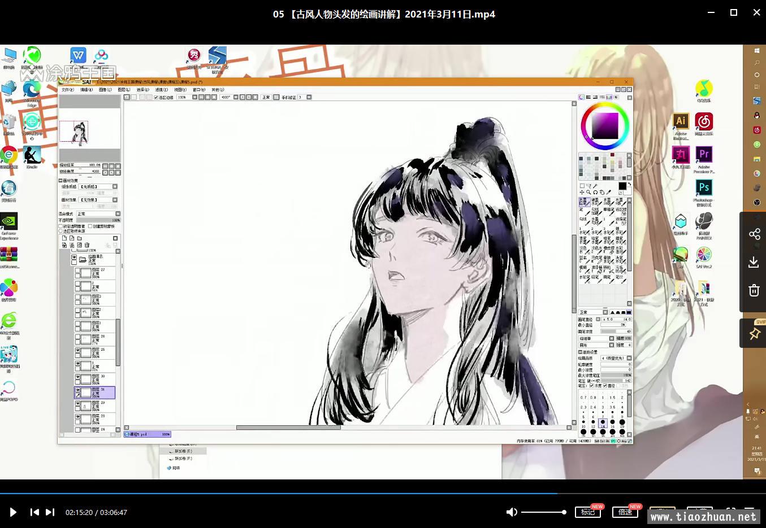
Task: Open the Photoshop desktop shortcut
Action: (x=704, y=189)
